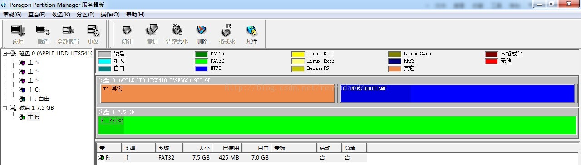
Task: Click the 类型 column header
Action: [x=138, y=148]
